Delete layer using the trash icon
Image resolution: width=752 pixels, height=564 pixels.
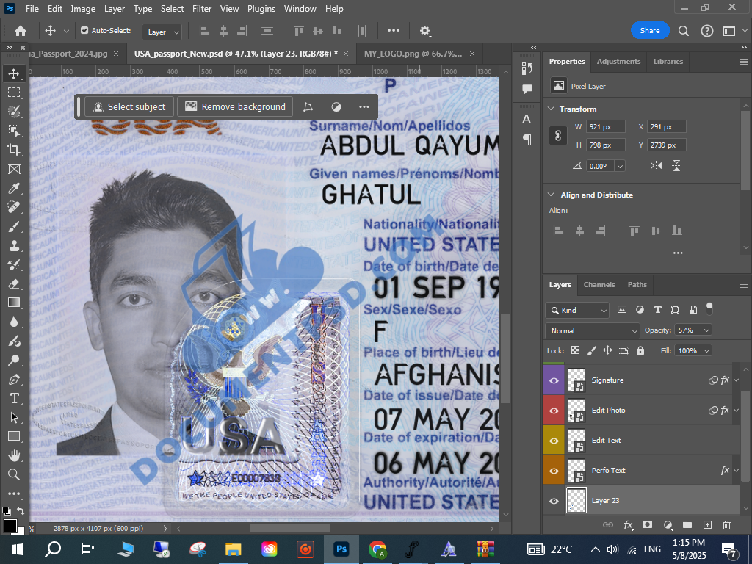click(x=726, y=524)
